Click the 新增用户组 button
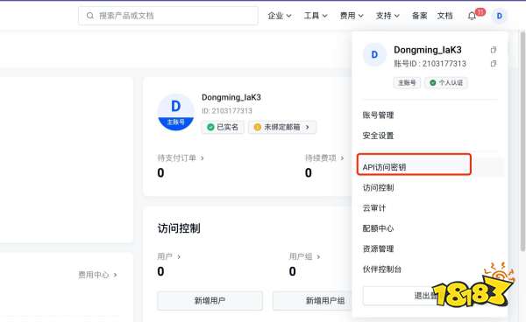The image size is (526, 322). [x=312, y=301]
